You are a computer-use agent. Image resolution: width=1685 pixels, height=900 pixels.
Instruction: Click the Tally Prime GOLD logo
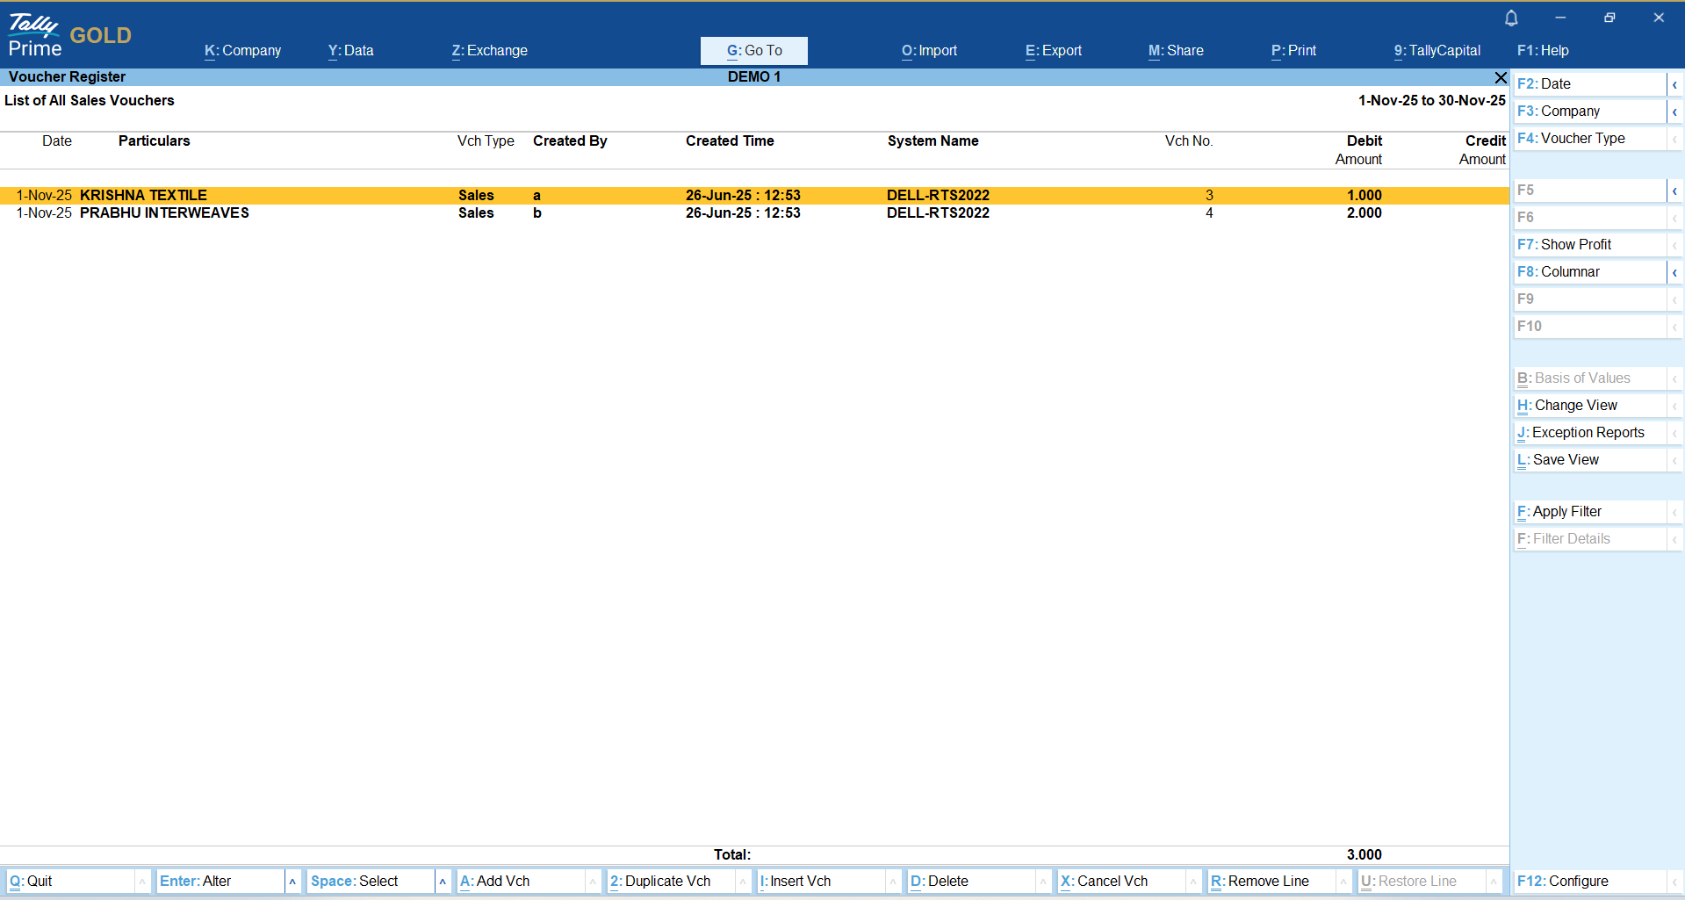[69, 35]
